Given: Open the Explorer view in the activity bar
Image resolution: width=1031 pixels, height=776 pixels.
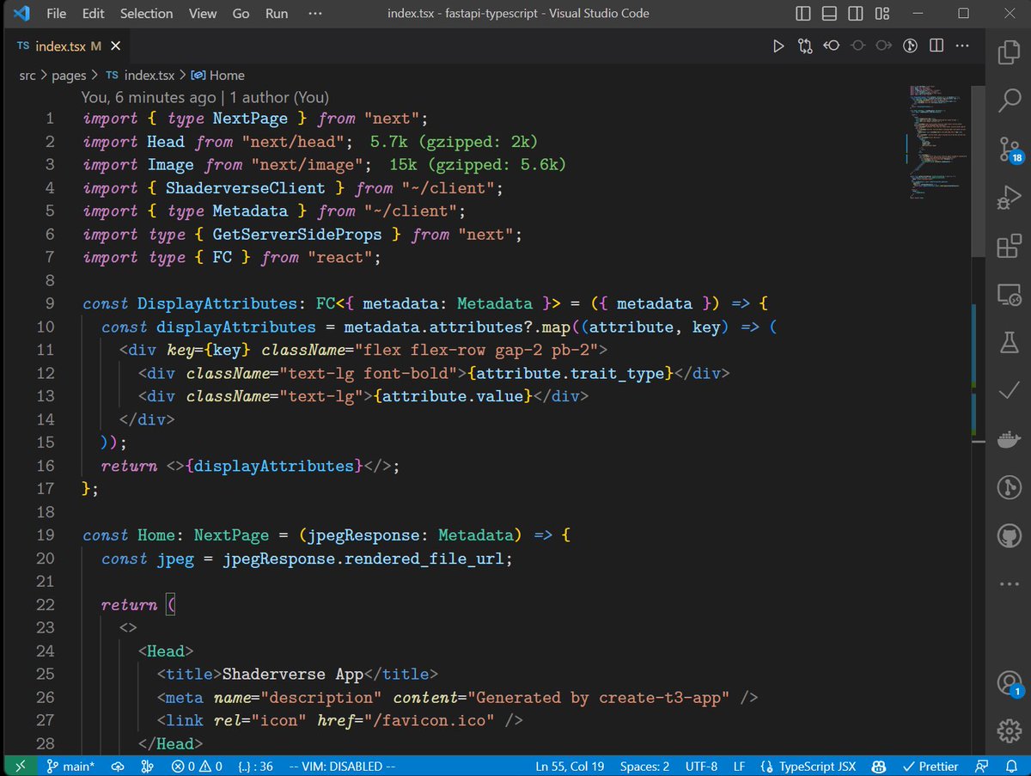Looking at the screenshot, I should [x=1009, y=53].
